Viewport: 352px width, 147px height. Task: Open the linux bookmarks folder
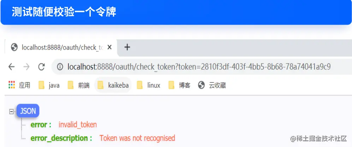pyautogui.click(x=148, y=85)
